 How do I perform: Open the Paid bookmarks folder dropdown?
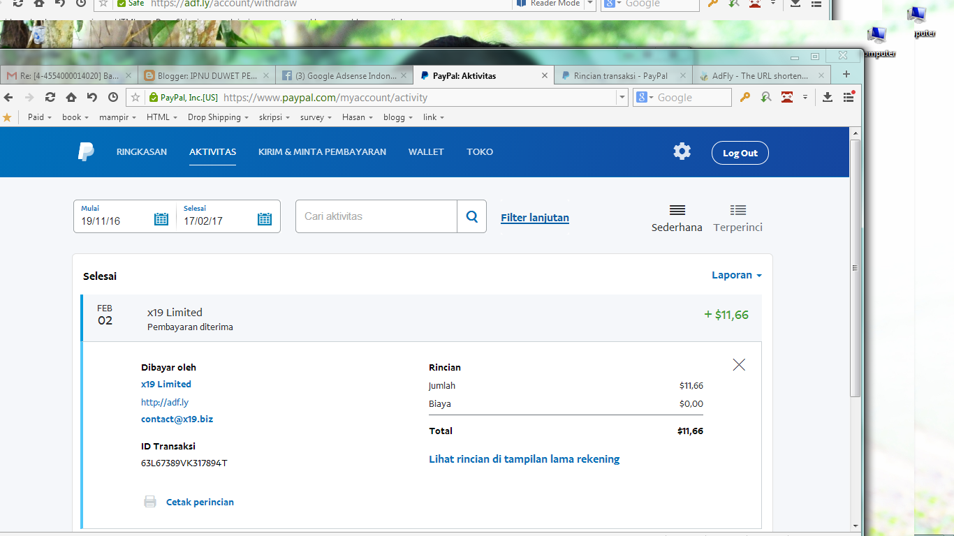click(39, 117)
